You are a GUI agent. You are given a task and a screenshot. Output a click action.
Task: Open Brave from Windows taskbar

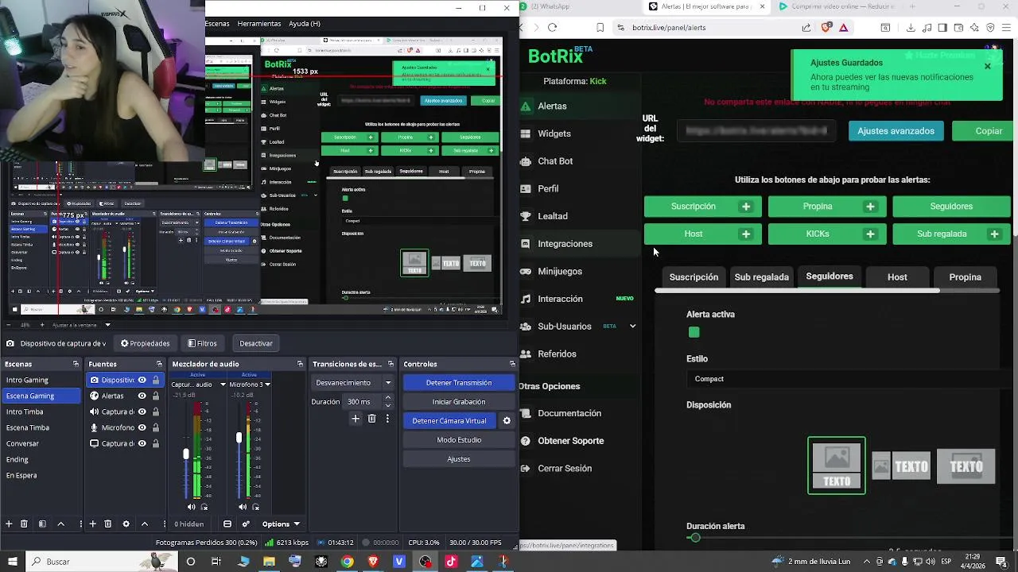coord(373,562)
